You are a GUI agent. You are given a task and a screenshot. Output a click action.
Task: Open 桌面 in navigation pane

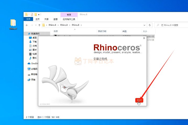[33, 38]
